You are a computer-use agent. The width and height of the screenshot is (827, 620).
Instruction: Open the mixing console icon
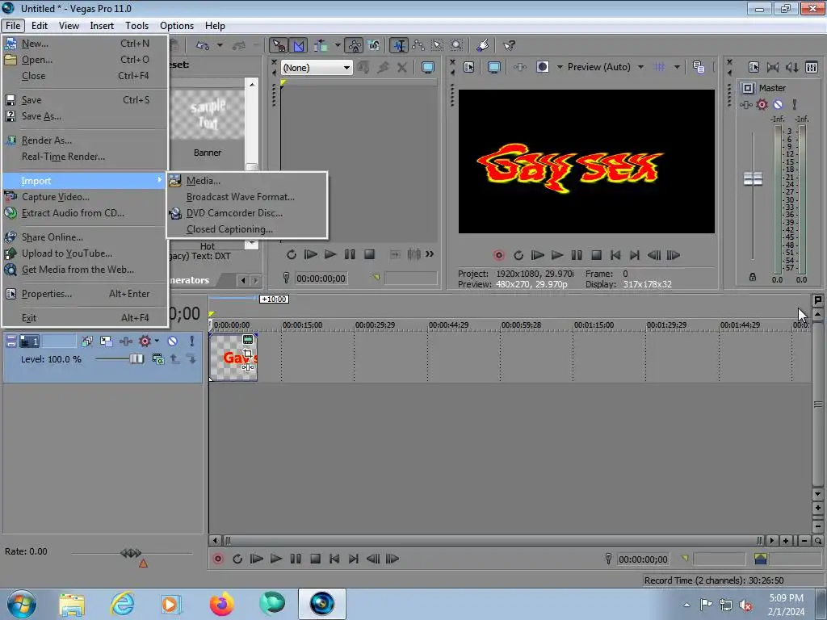(x=812, y=67)
